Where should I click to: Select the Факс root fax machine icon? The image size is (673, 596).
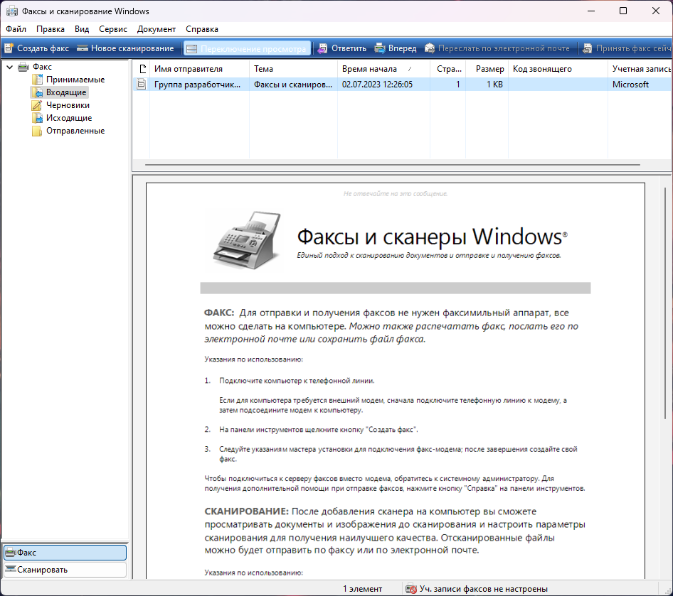point(23,67)
